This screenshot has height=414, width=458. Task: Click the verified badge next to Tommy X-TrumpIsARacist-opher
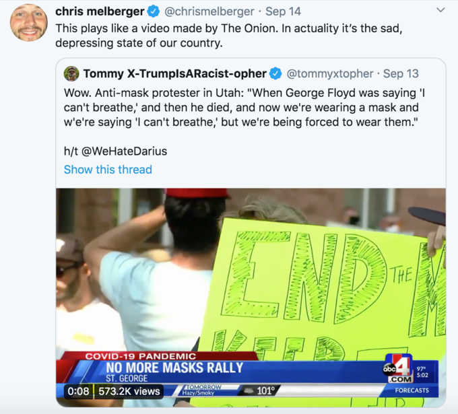pos(275,73)
